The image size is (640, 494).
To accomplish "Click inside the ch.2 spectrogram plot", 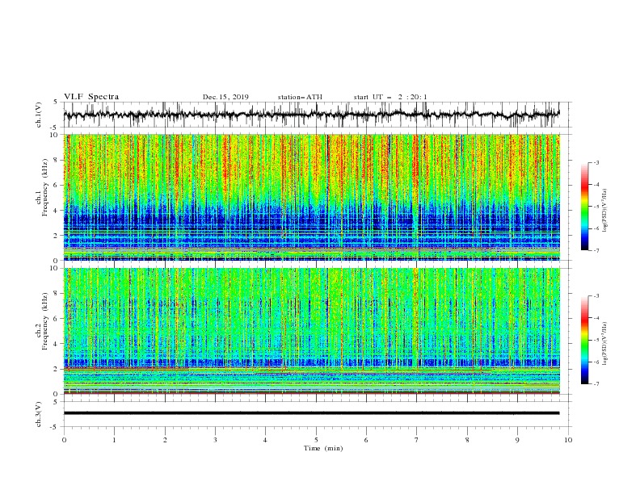I will point(312,331).
